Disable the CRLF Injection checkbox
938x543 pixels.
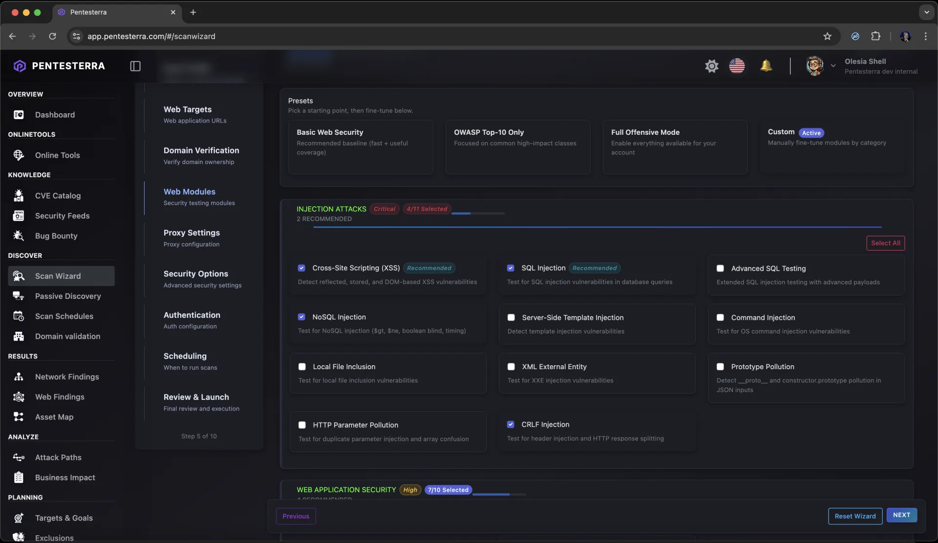click(511, 424)
